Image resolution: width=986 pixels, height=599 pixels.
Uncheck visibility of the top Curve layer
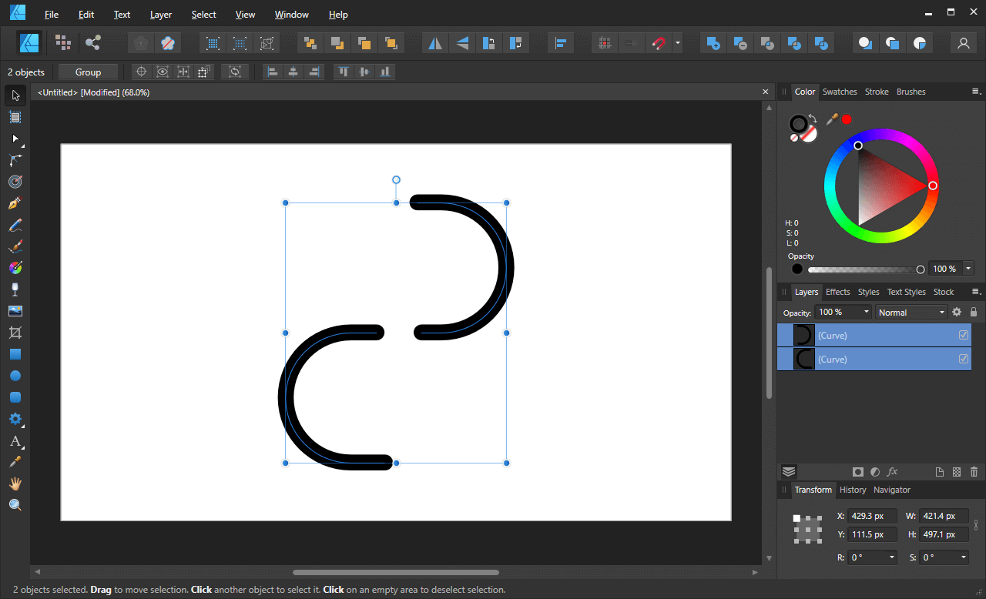pyautogui.click(x=964, y=335)
